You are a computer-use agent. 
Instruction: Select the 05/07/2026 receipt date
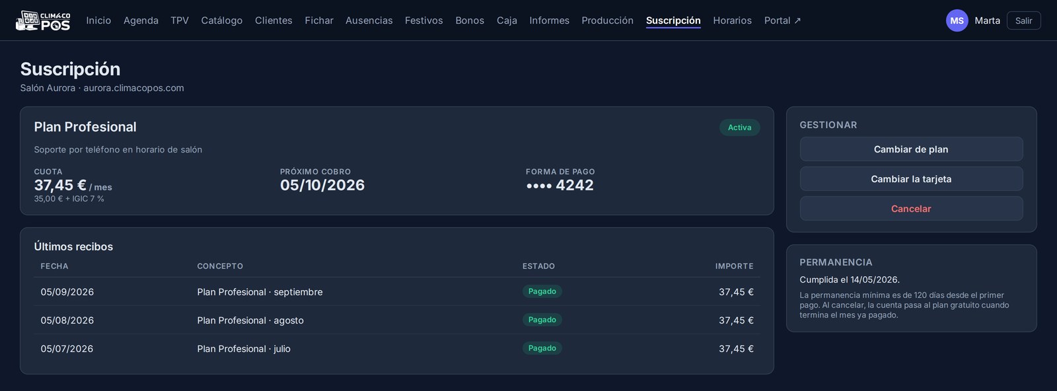(x=67, y=349)
